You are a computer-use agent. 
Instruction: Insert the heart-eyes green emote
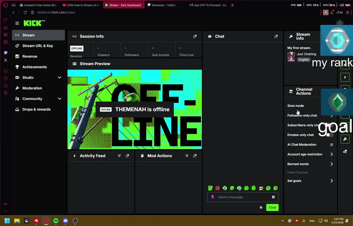click(275, 188)
